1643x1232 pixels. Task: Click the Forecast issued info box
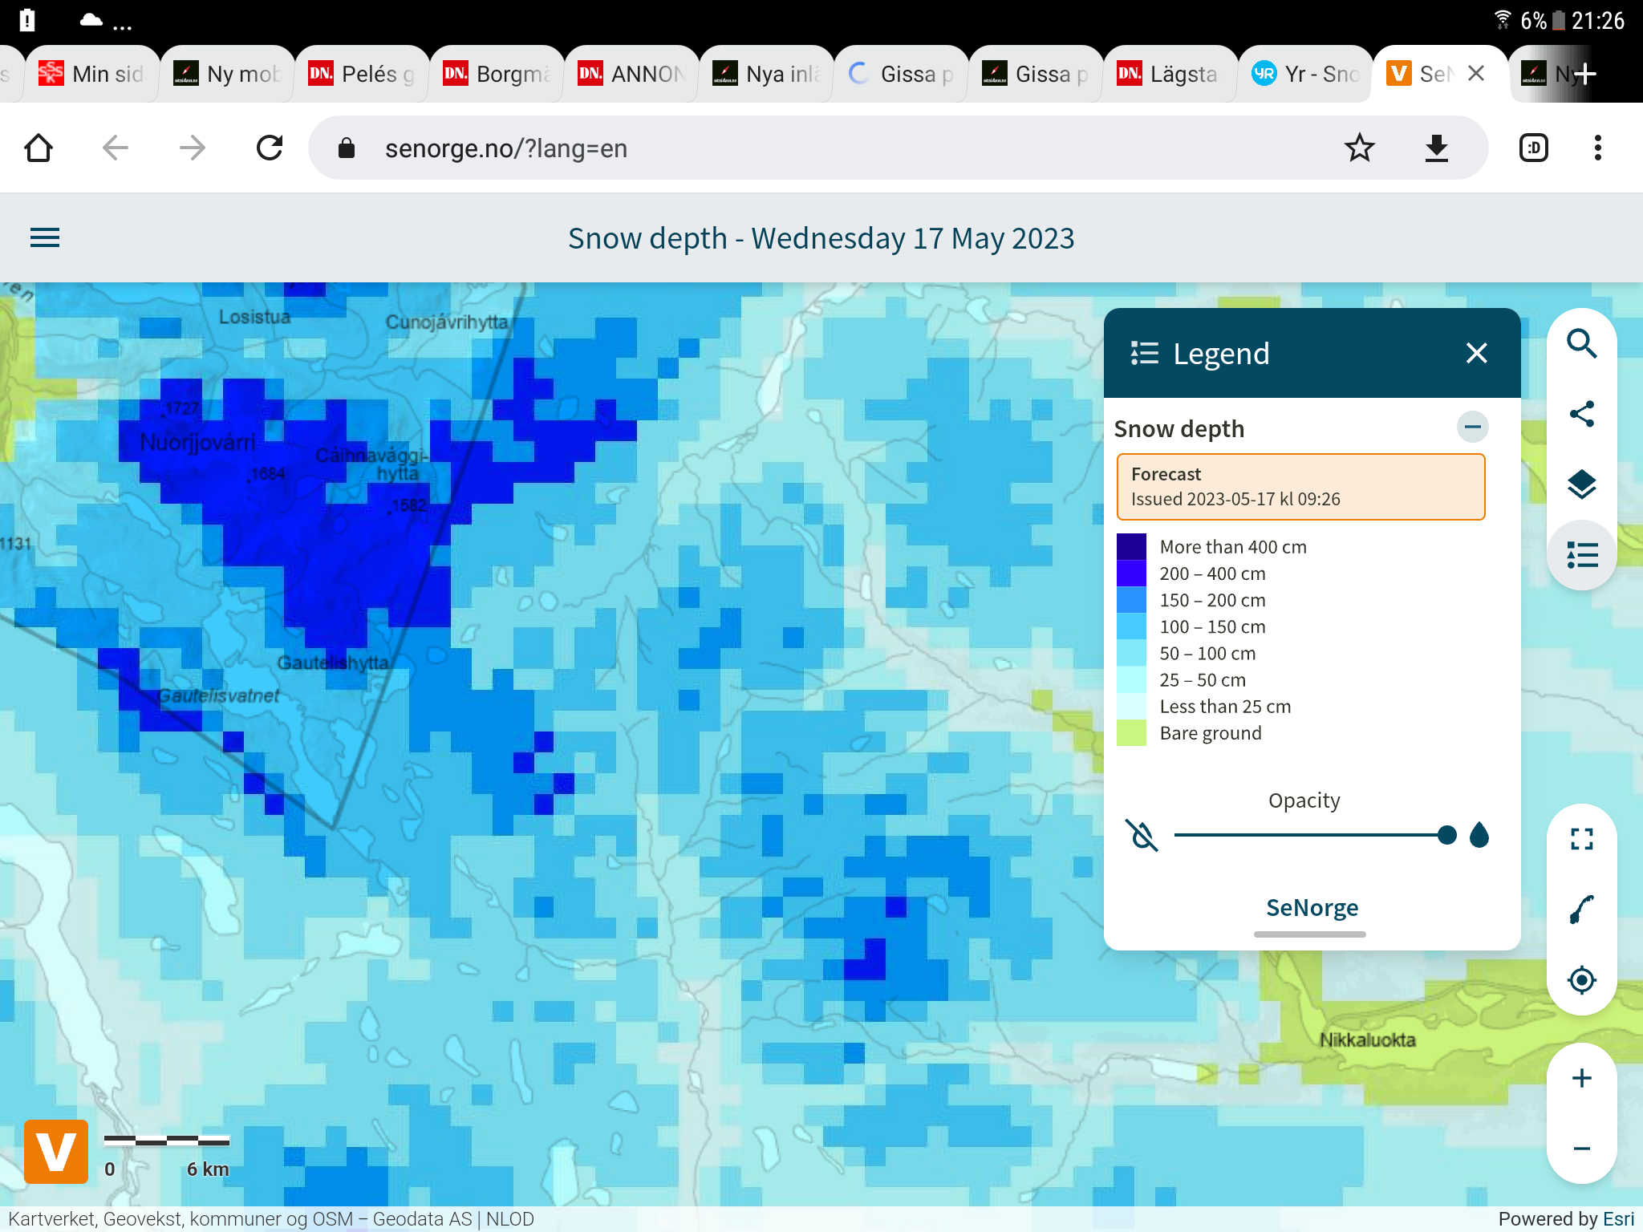pos(1300,487)
